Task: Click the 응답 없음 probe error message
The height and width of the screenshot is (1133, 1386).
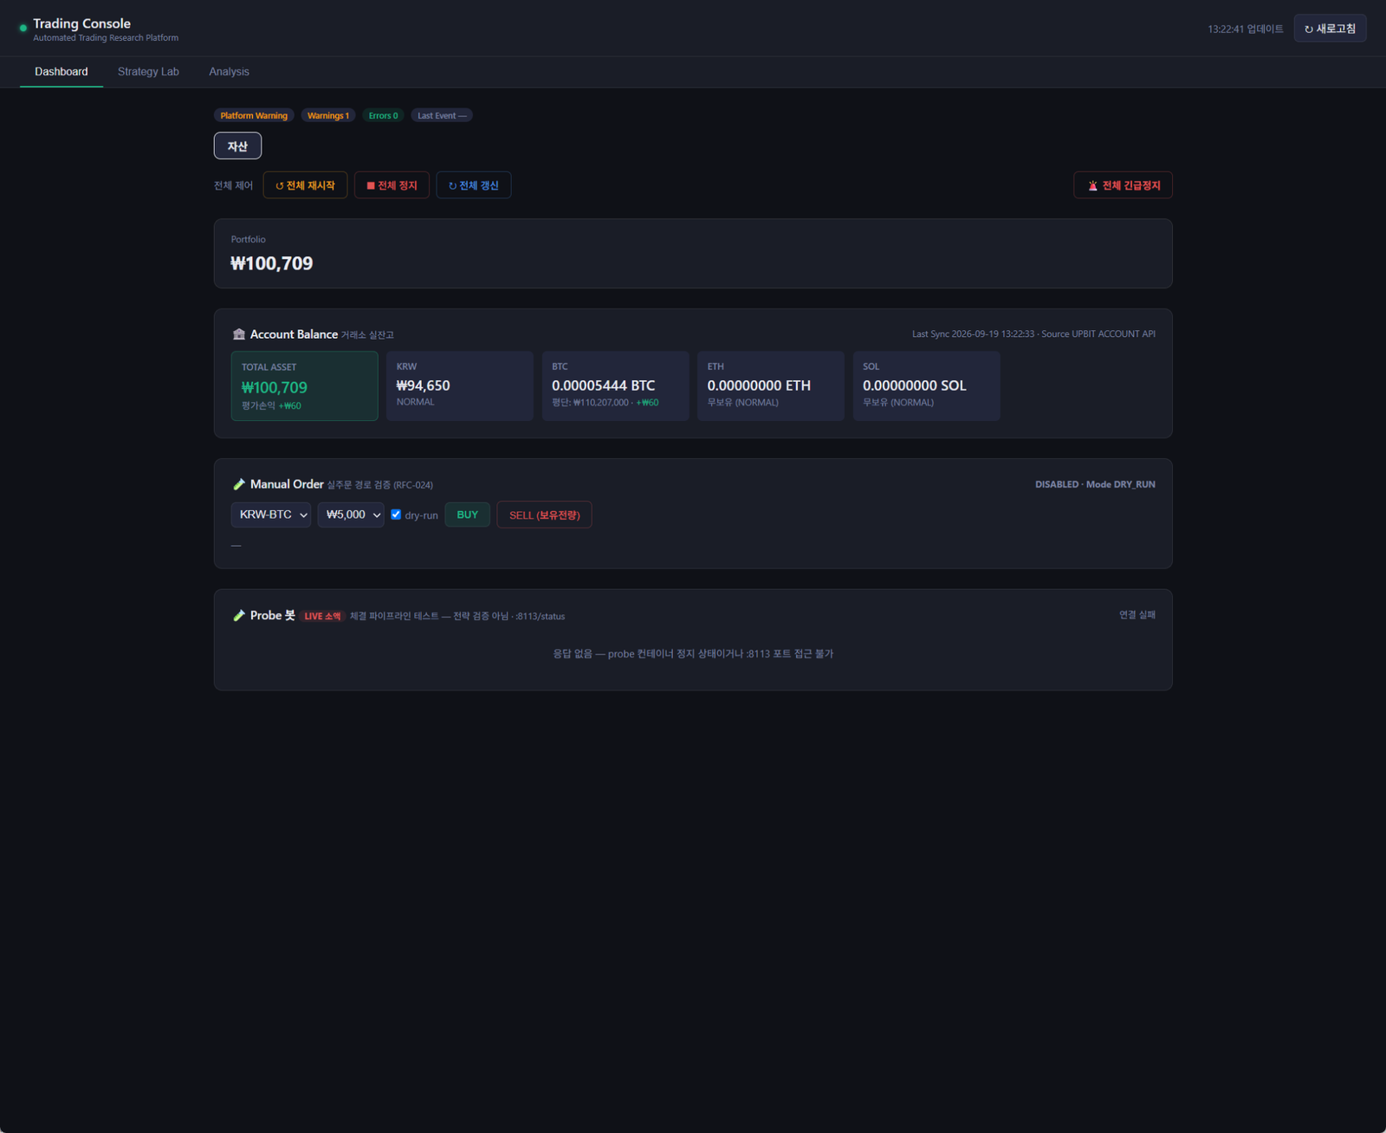Action: [x=693, y=654]
